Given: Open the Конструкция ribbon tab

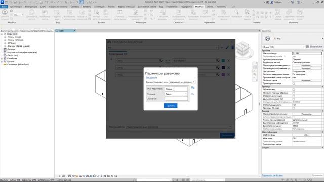Looking at the screenshot, I should coord(31,7).
